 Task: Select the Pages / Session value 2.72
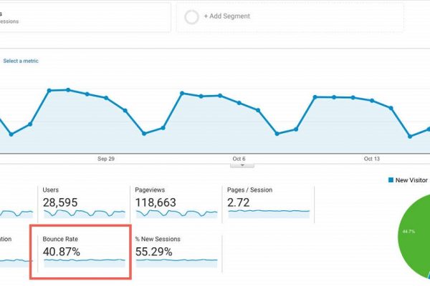(x=239, y=202)
